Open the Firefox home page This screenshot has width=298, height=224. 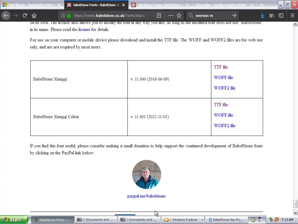pos(34,15)
